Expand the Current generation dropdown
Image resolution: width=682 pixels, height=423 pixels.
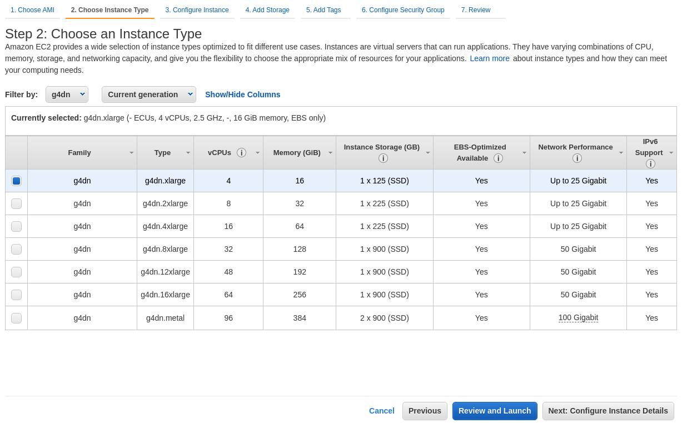pyautogui.click(x=148, y=94)
